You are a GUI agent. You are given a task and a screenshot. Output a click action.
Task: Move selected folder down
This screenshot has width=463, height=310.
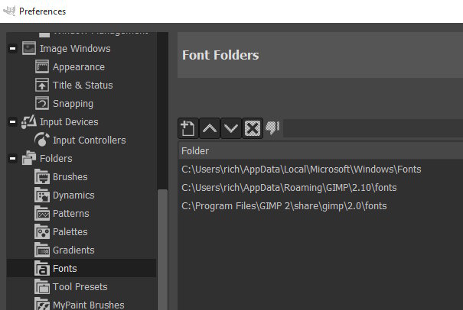click(231, 128)
